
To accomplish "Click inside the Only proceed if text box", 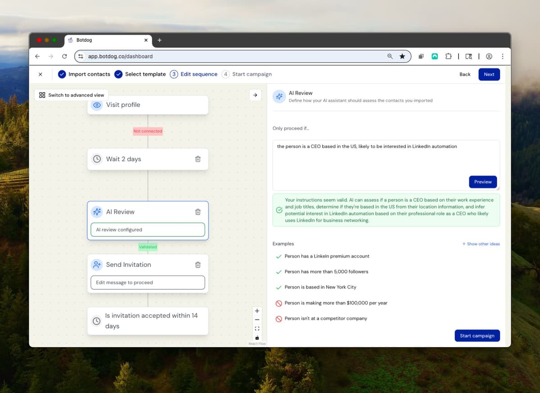I will click(385, 162).
